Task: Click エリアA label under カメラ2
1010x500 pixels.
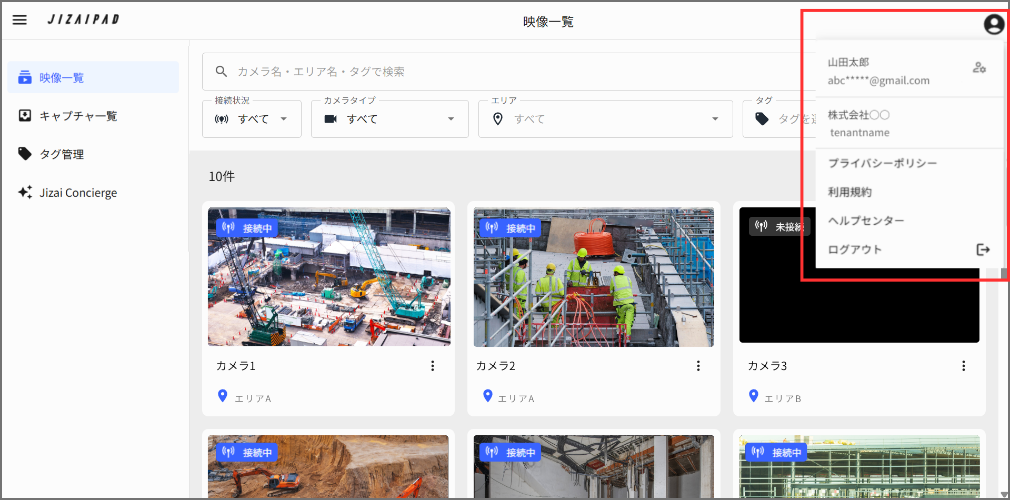Action: click(x=516, y=399)
